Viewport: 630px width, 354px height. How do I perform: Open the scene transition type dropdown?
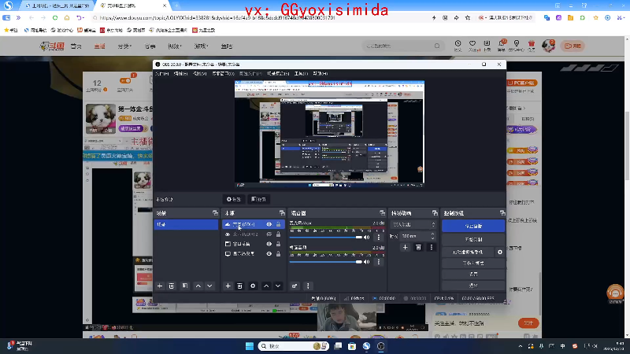tap(413, 224)
